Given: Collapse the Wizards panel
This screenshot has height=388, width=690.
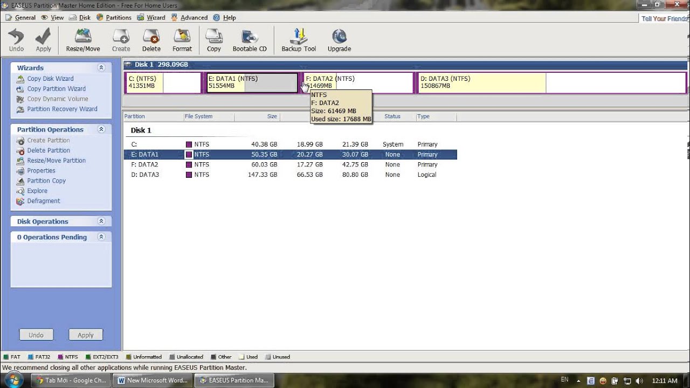Looking at the screenshot, I should coord(101,68).
